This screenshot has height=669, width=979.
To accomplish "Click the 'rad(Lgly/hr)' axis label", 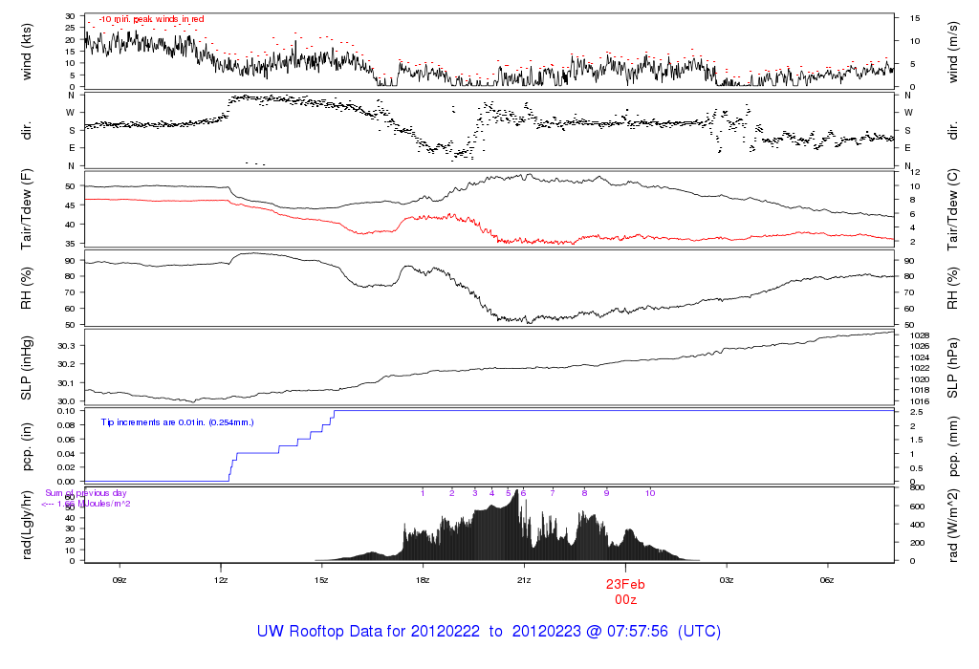I will (26, 525).
